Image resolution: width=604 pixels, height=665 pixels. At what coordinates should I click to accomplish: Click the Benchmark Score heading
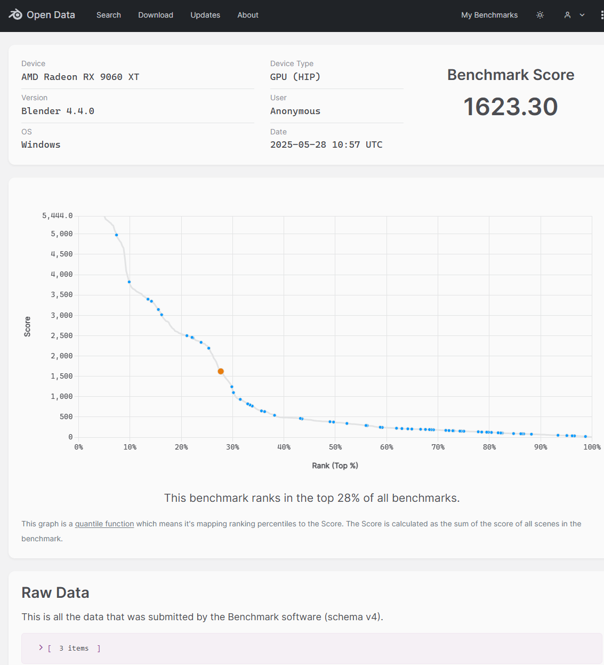[x=511, y=75]
